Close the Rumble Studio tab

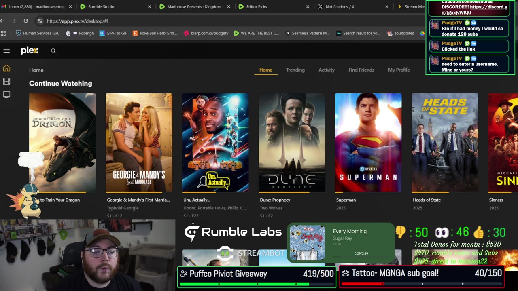pyautogui.click(x=149, y=7)
